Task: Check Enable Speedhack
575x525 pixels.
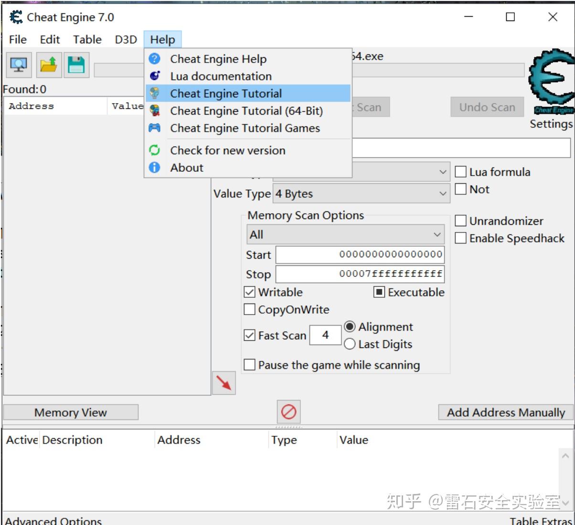Action: 460,238
